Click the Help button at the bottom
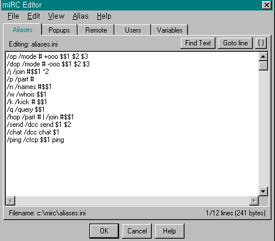Viewport: 275px width, 241px height. click(x=169, y=231)
